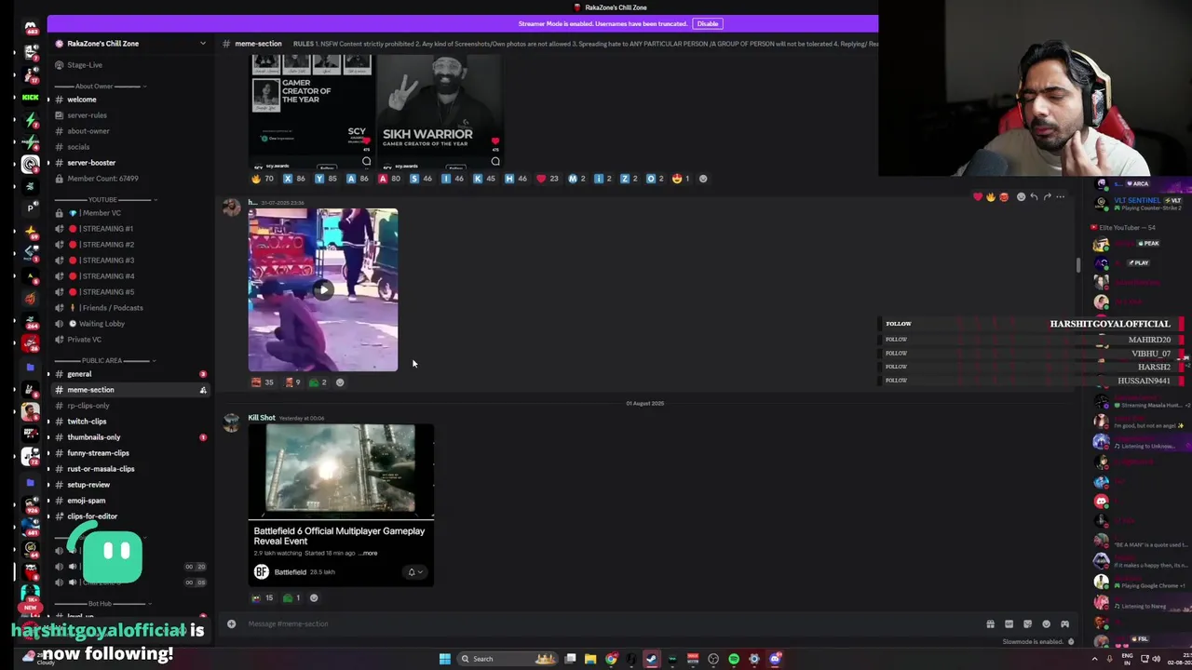Viewport: 1192px width, 670px height.
Task: Open the gift Nitro icon
Action: (x=990, y=623)
